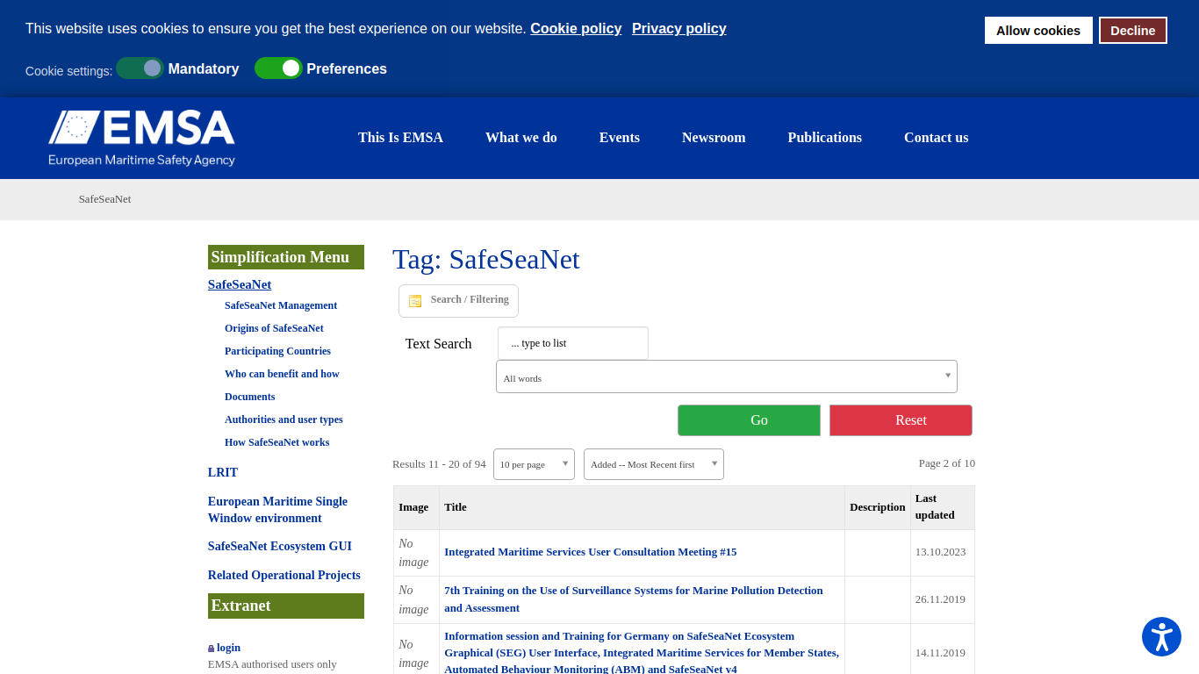Click the date 13.10.2023
This screenshot has height=674, width=1199.
[940, 552]
